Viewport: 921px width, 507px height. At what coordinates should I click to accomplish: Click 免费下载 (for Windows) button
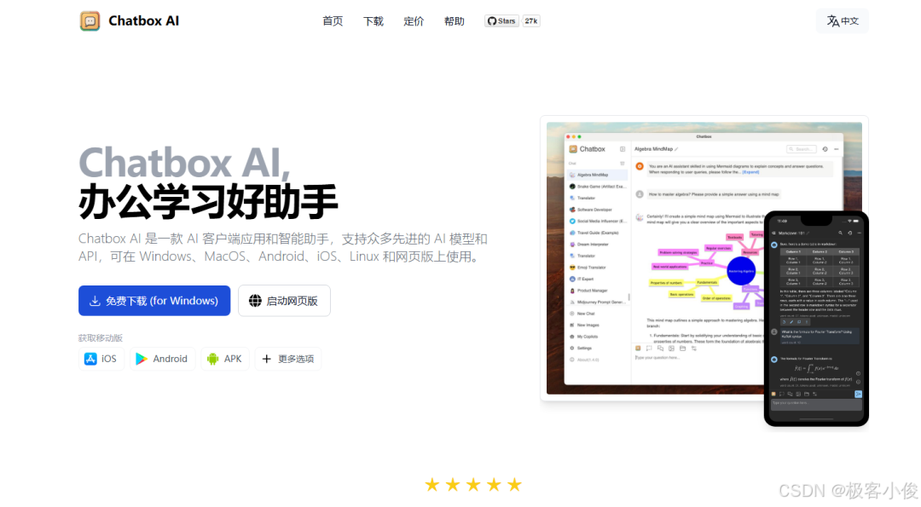[154, 301]
